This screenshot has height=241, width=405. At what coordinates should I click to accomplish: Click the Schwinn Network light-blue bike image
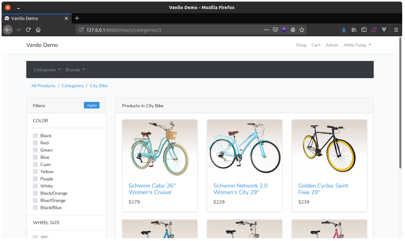(x=244, y=148)
